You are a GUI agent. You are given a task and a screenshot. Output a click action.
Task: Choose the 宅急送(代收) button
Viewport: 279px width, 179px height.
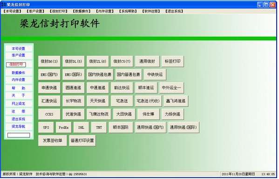point(148,101)
